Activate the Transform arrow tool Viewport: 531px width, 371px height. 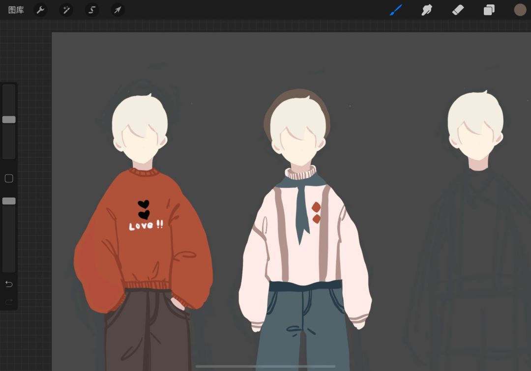pyautogui.click(x=118, y=10)
